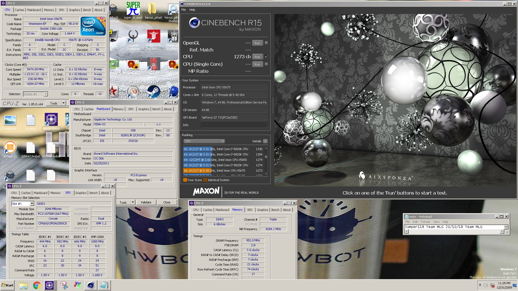This screenshot has width=518, height=291.
Task: Launch Wolfenstein The New Order shortcut
Action: [x=154, y=40]
